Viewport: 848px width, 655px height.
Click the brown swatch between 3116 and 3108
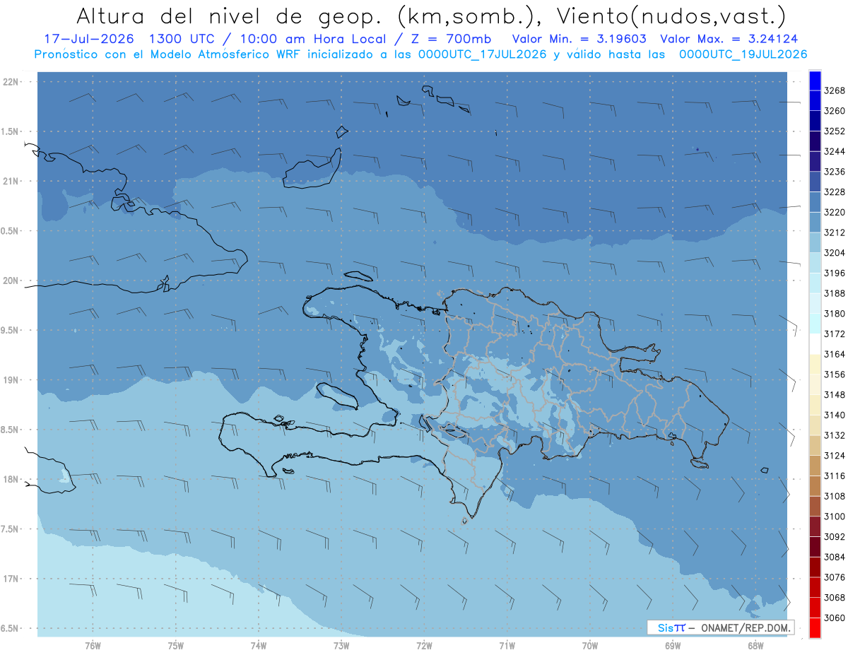click(x=815, y=486)
